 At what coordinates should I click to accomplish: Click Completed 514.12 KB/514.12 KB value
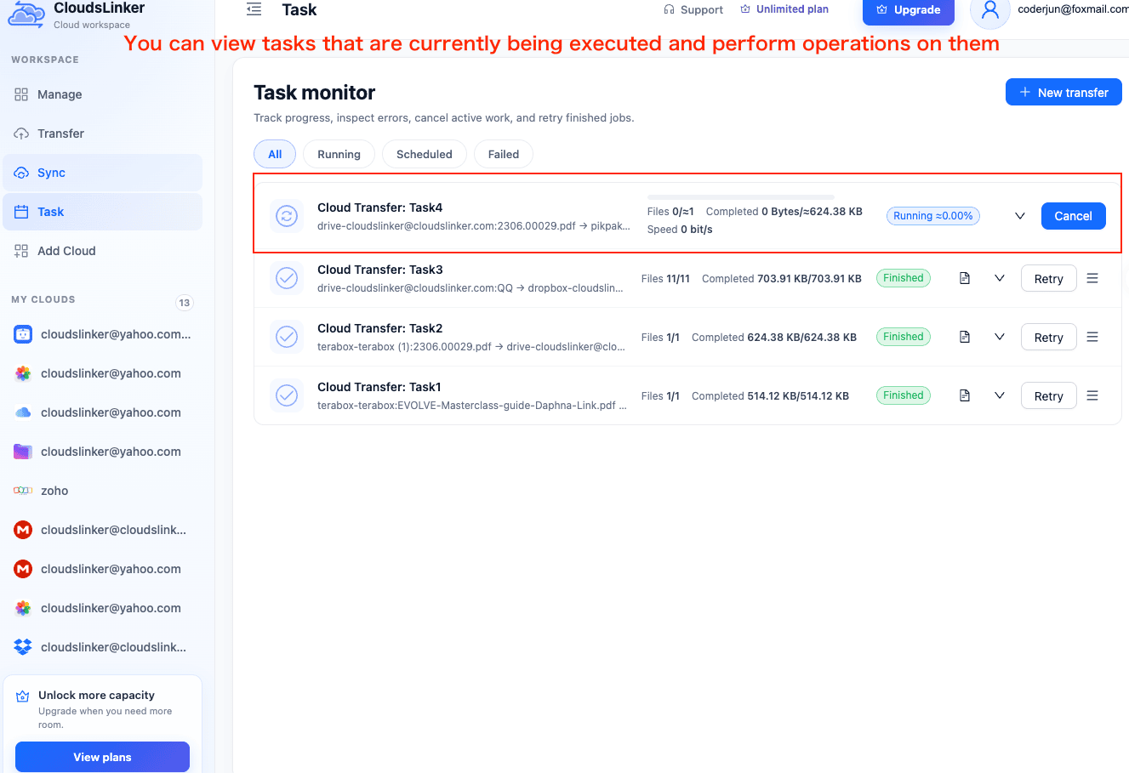770,396
